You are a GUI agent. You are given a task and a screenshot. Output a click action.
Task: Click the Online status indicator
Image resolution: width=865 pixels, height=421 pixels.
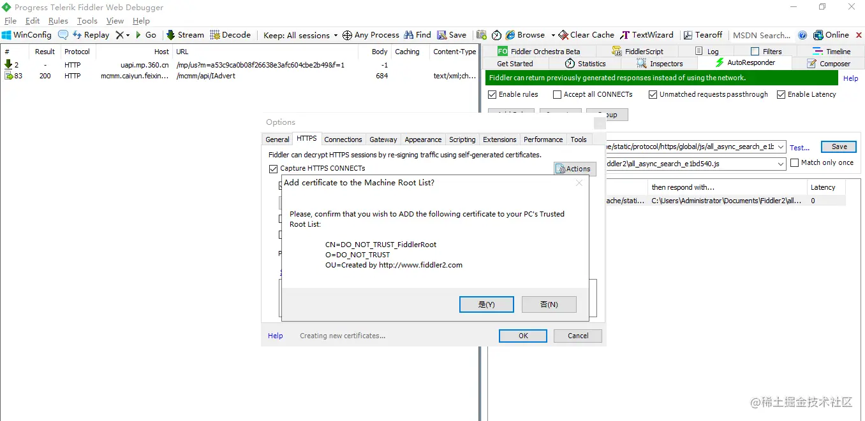831,35
